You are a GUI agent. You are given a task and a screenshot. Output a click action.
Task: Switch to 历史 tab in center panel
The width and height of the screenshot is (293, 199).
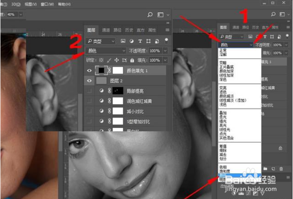129,30
